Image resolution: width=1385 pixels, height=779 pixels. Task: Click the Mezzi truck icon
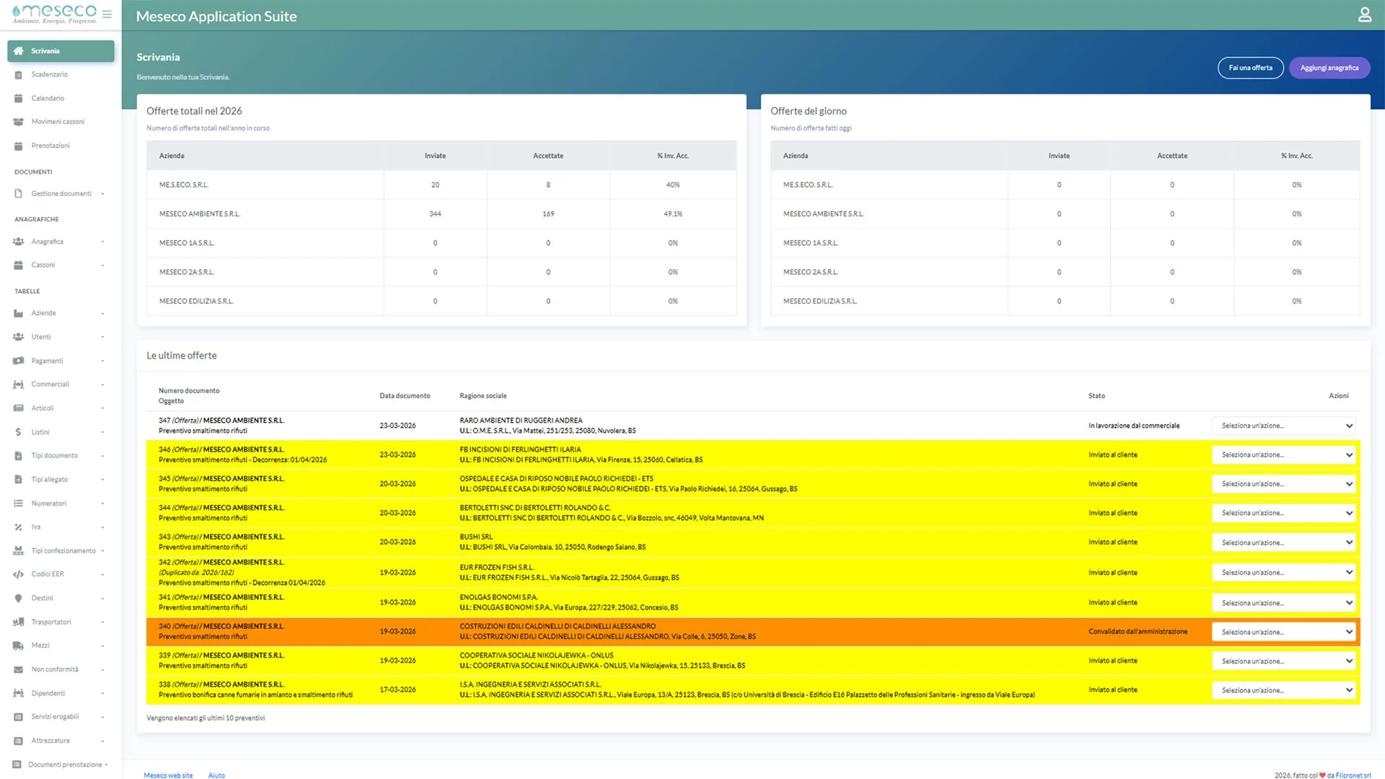[19, 646]
